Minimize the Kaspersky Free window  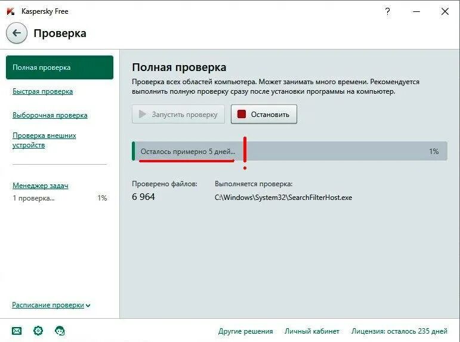pos(416,11)
